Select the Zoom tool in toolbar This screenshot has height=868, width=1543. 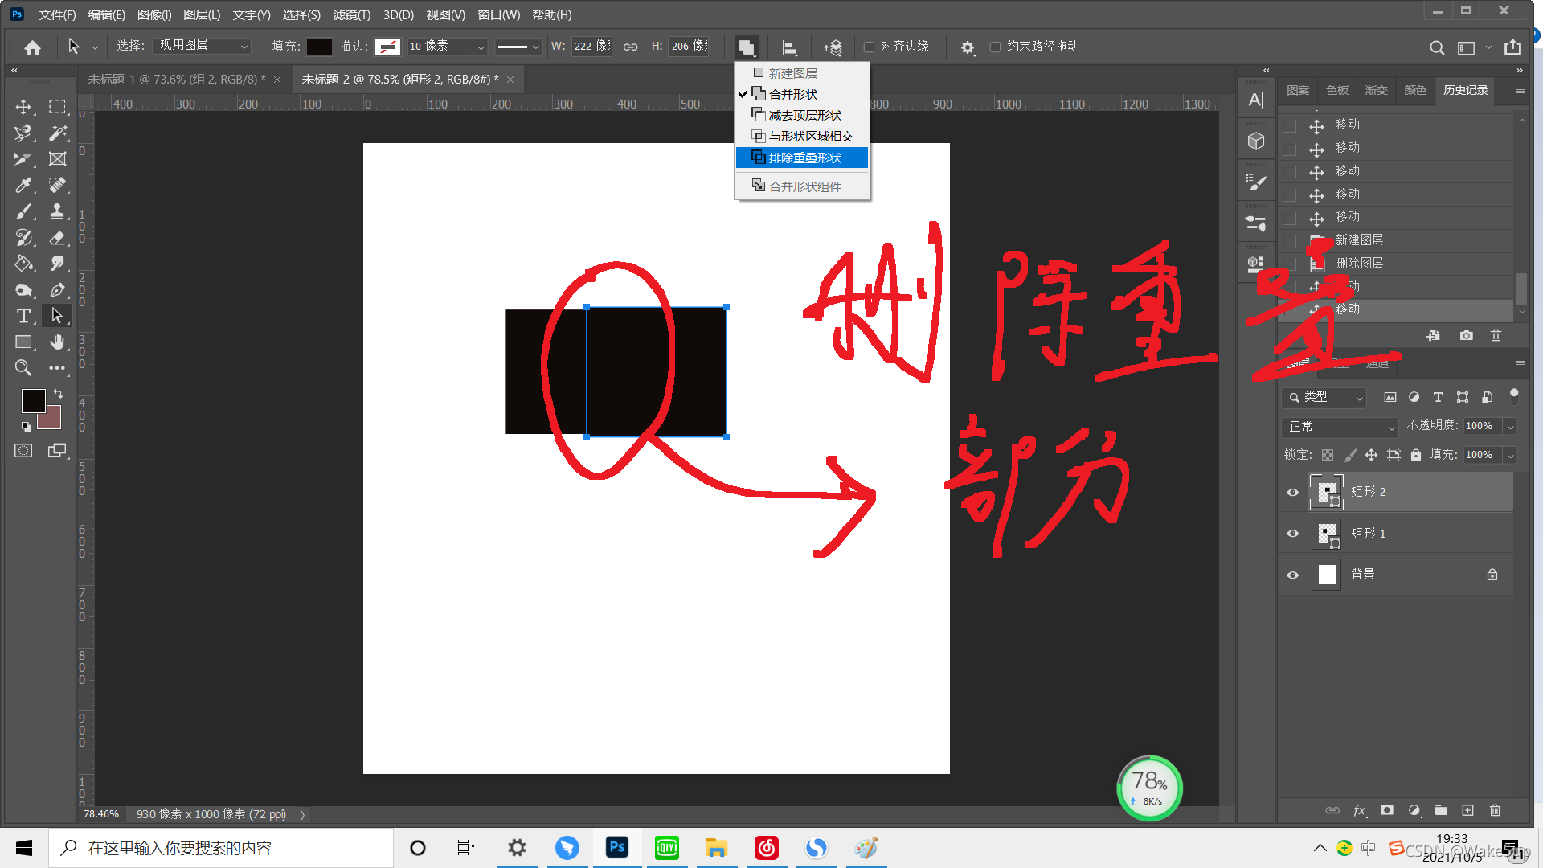click(x=23, y=368)
